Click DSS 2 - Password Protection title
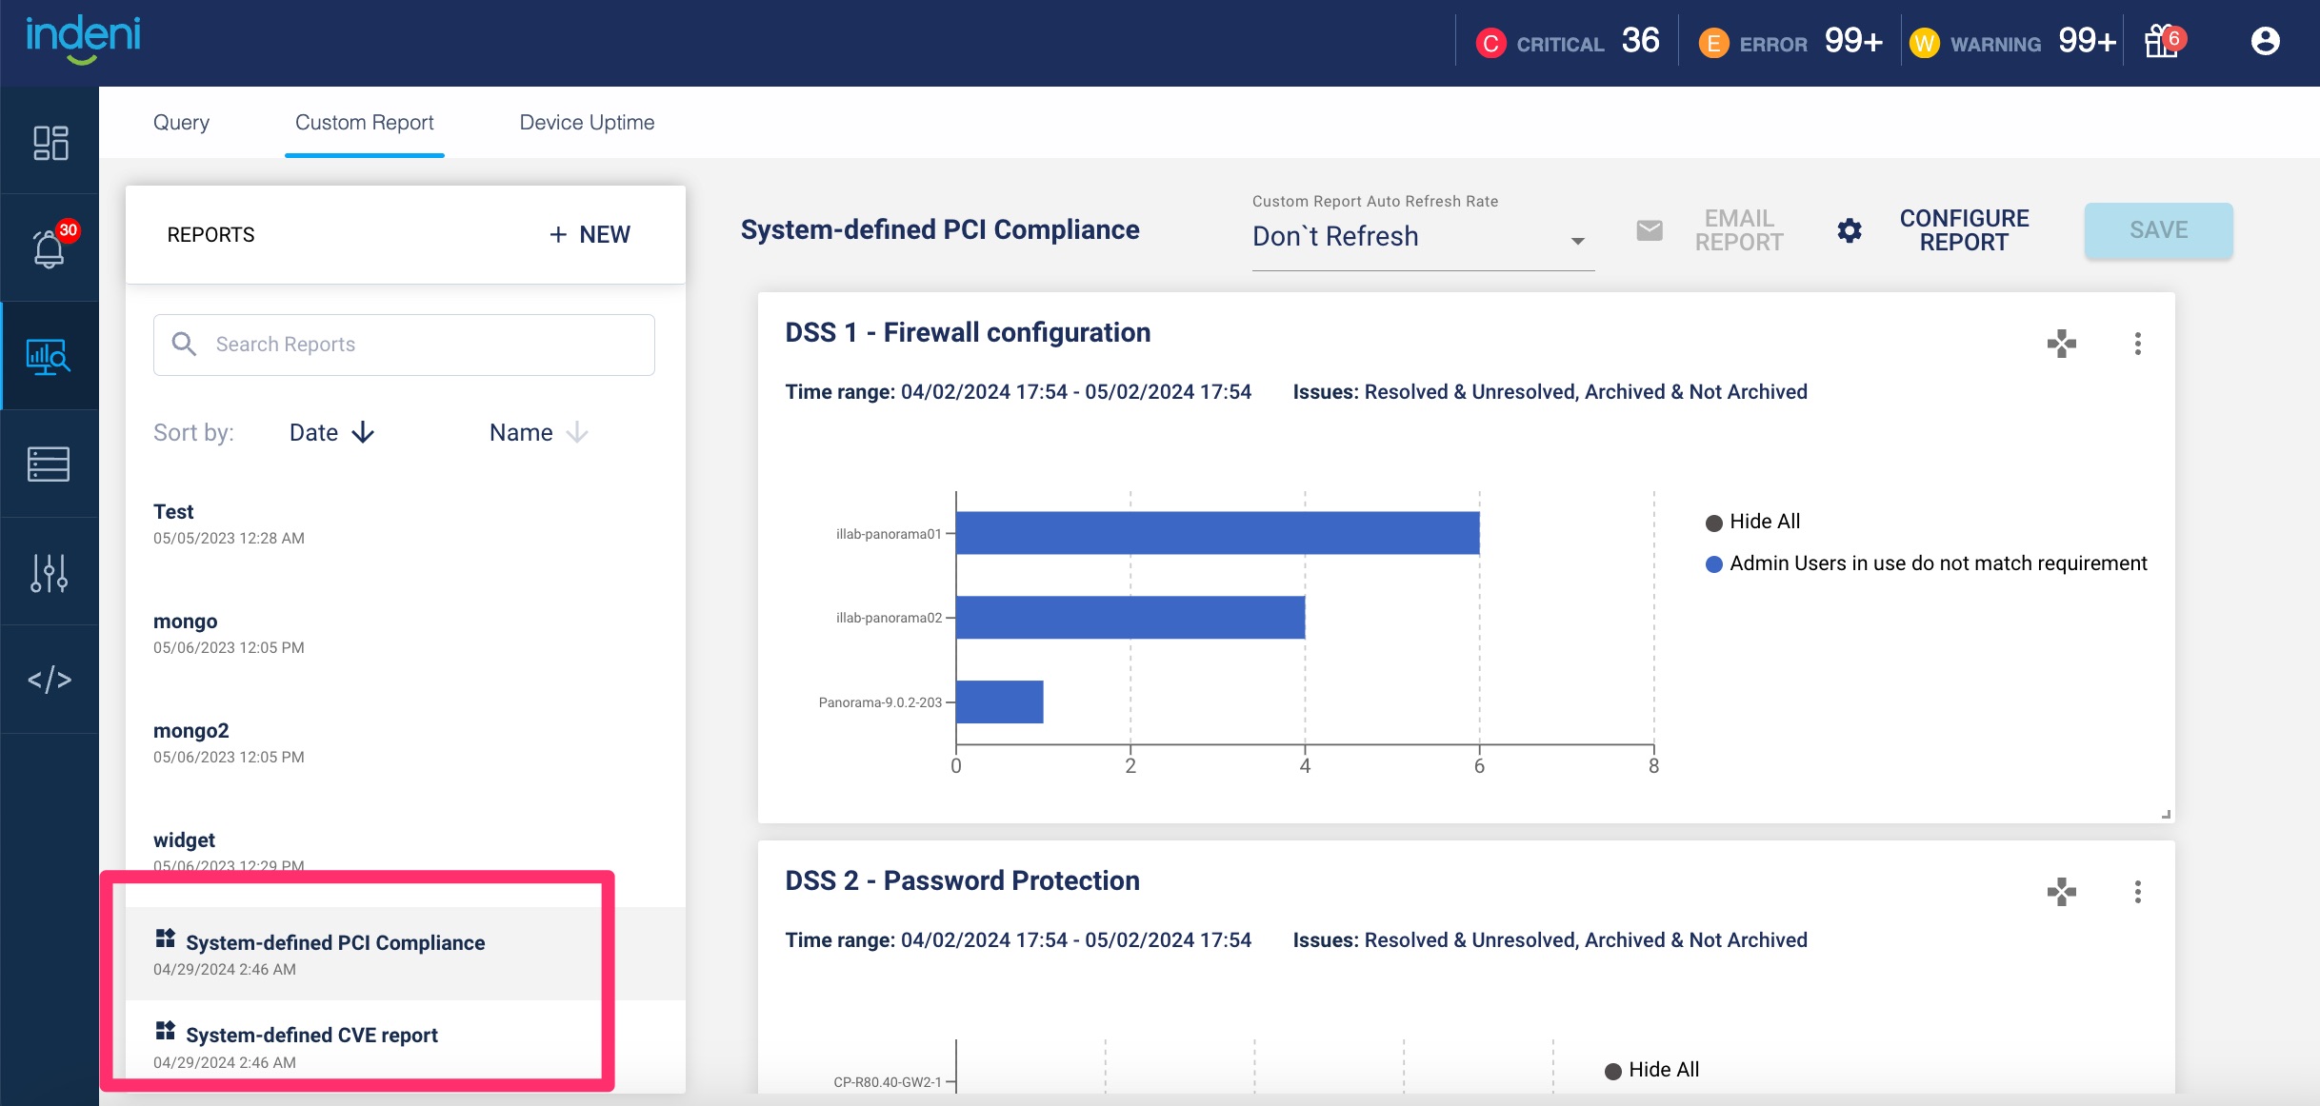Image resolution: width=2320 pixels, height=1106 pixels. pos(962,880)
